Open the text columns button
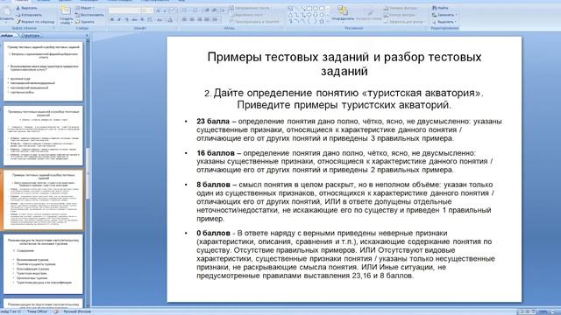 [x=215, y=19]
